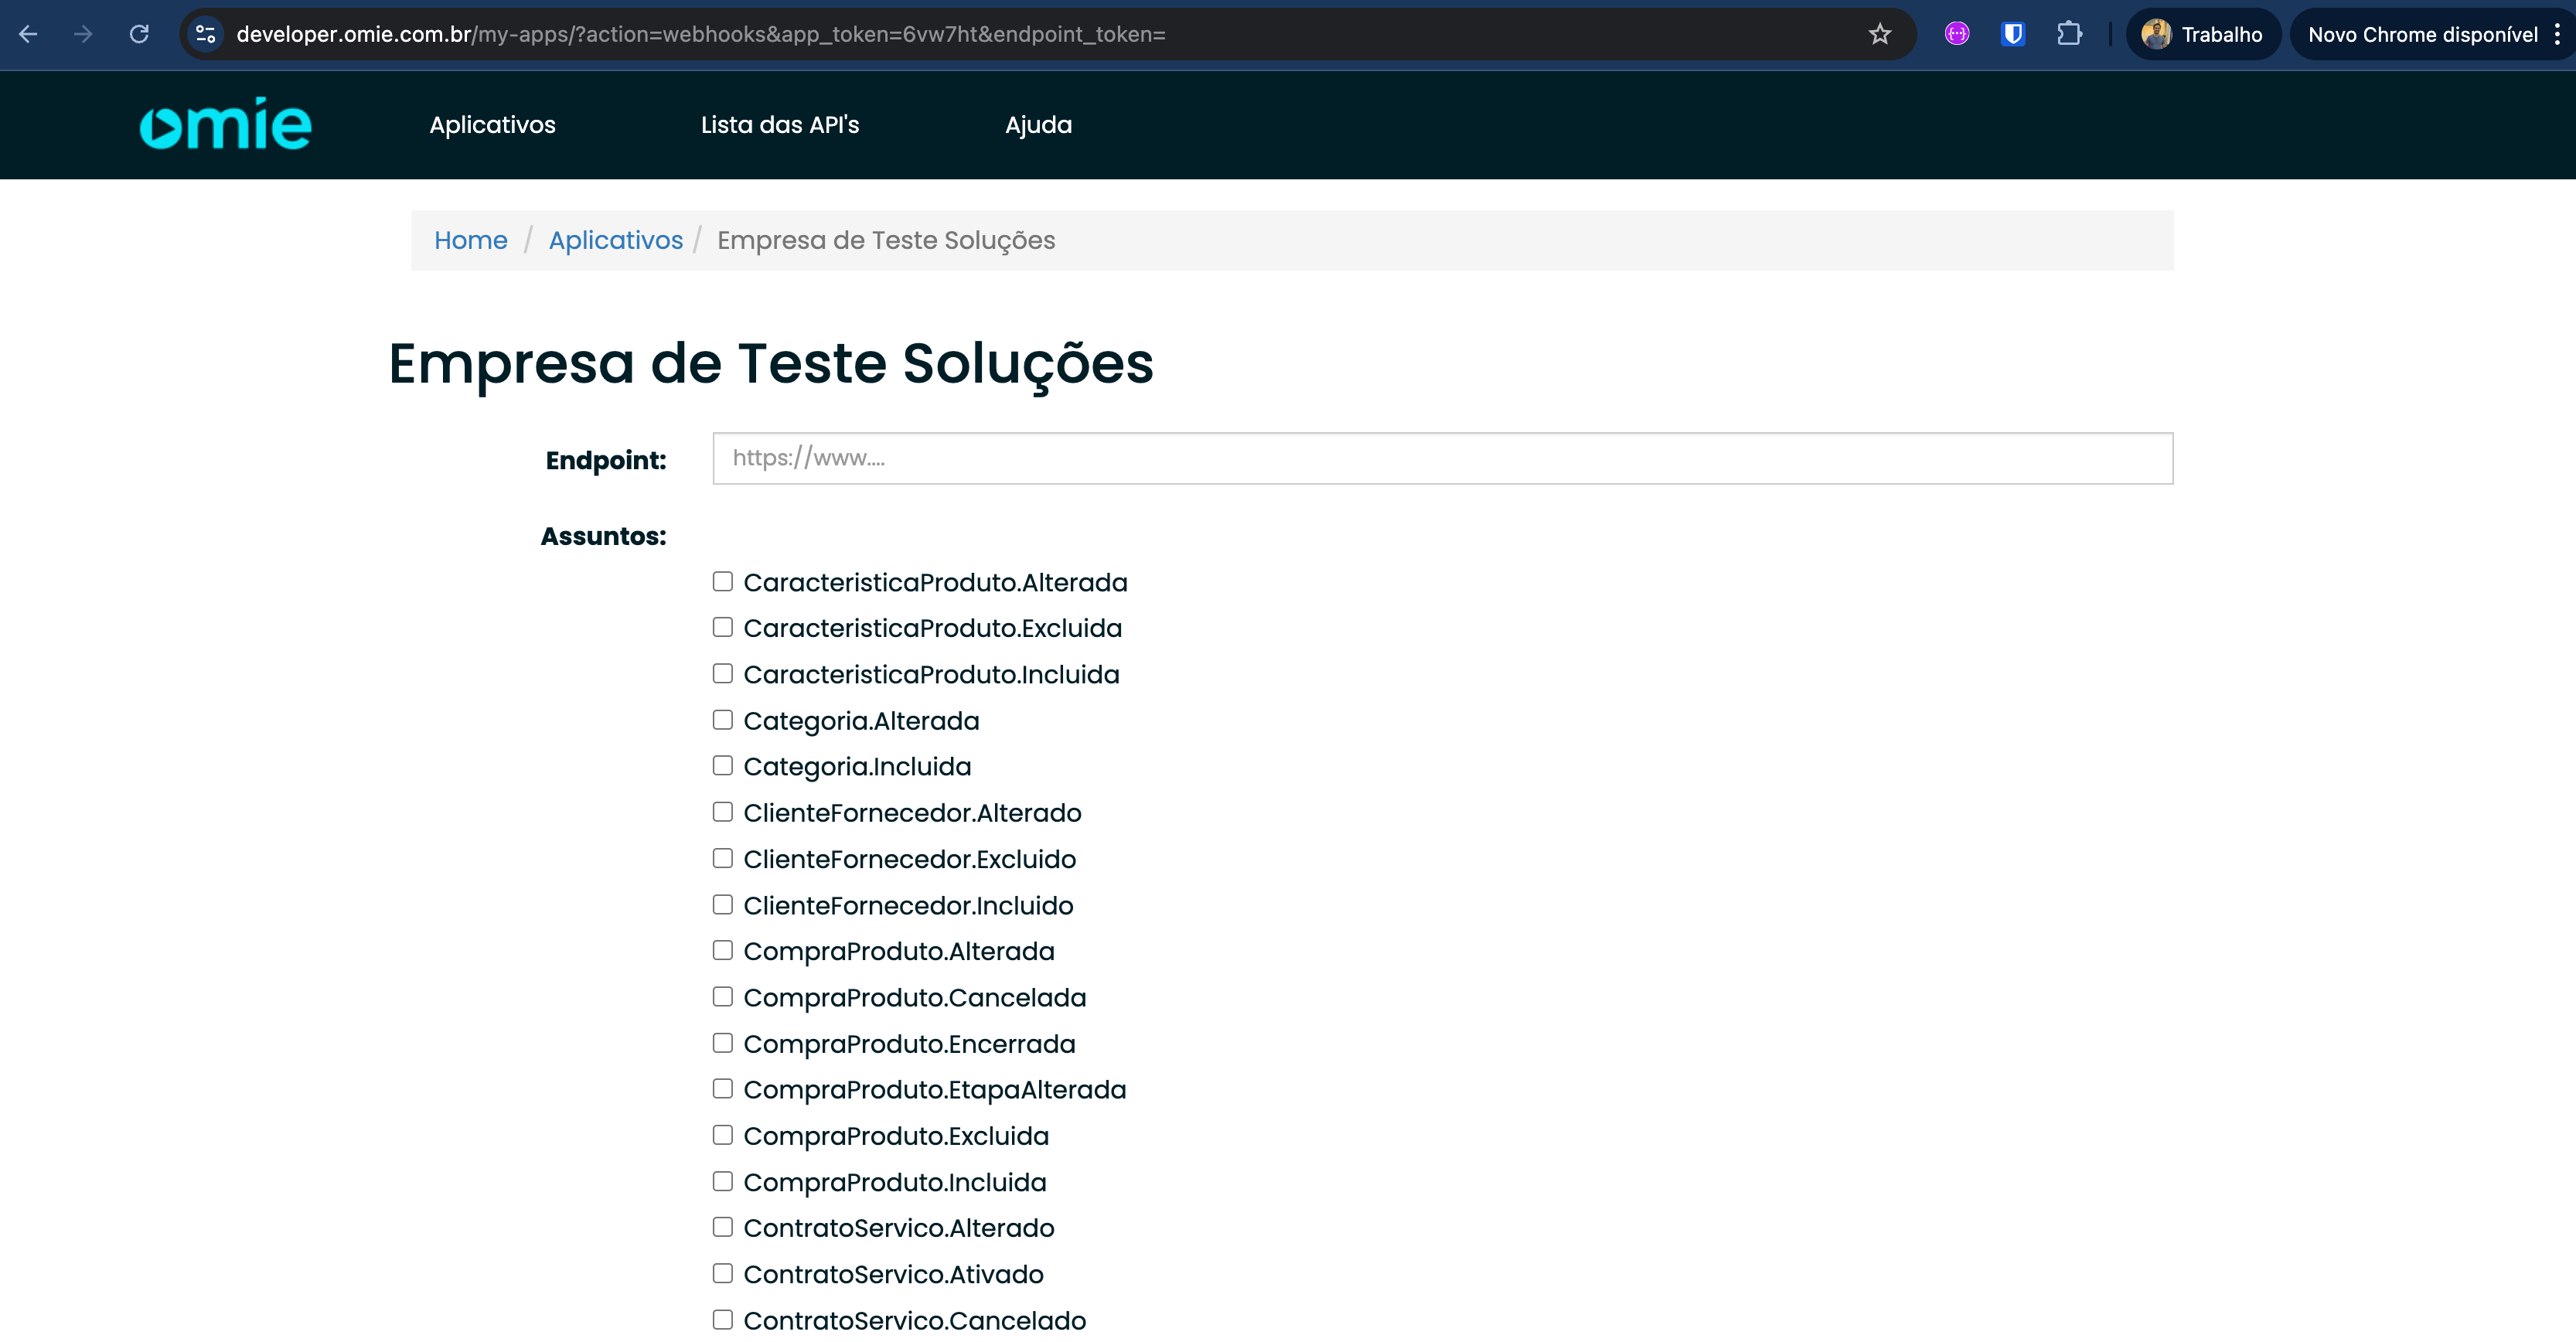The width and height of the screenshot is (2576, 1342).
Task: Click the Omie logo
Action: [x=225, y=124]
